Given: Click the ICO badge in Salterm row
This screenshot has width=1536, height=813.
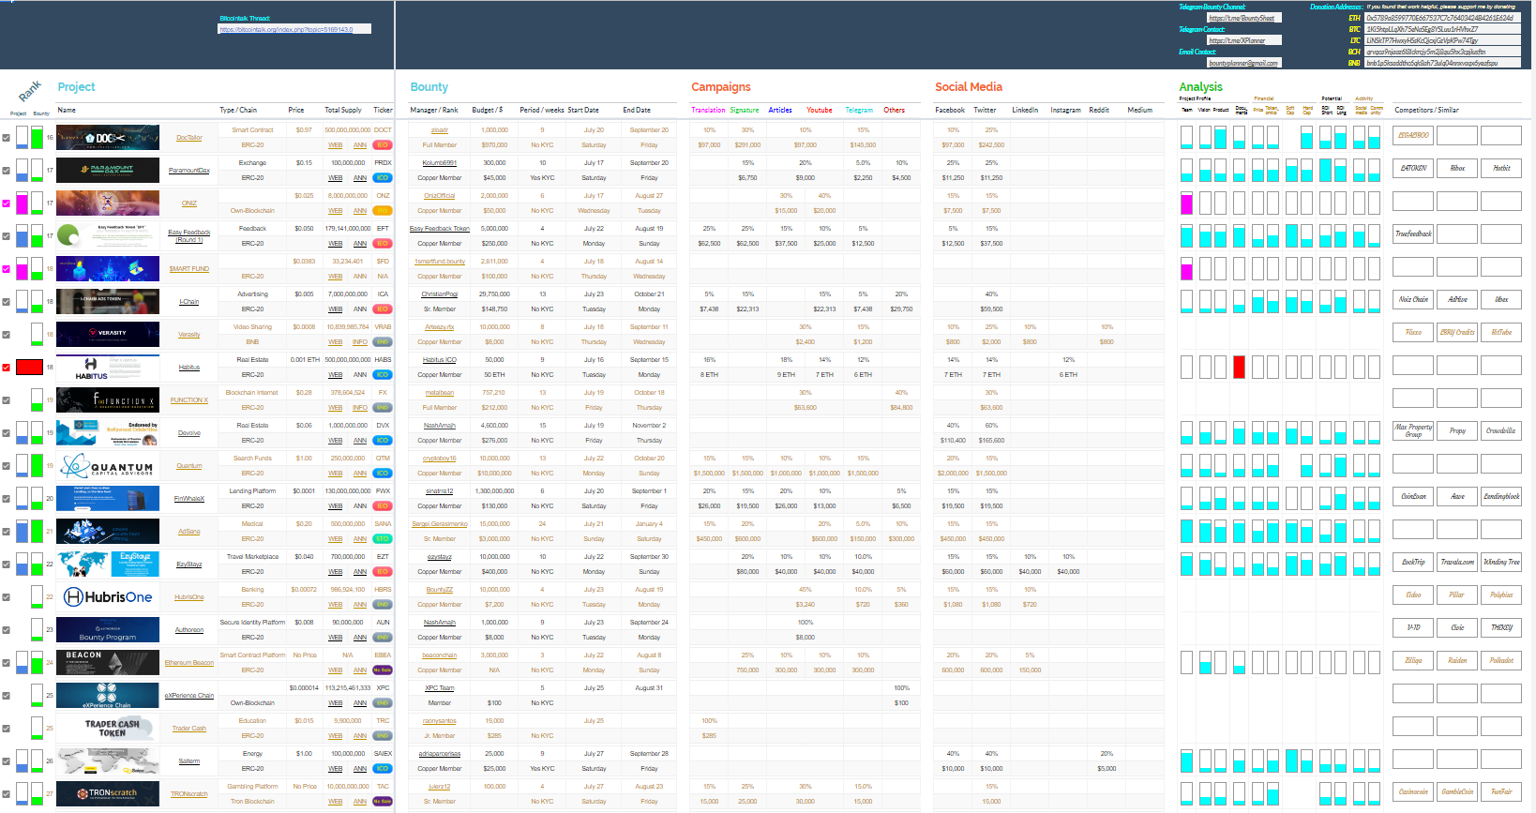Looking at the screenshot, I should 383,769.
